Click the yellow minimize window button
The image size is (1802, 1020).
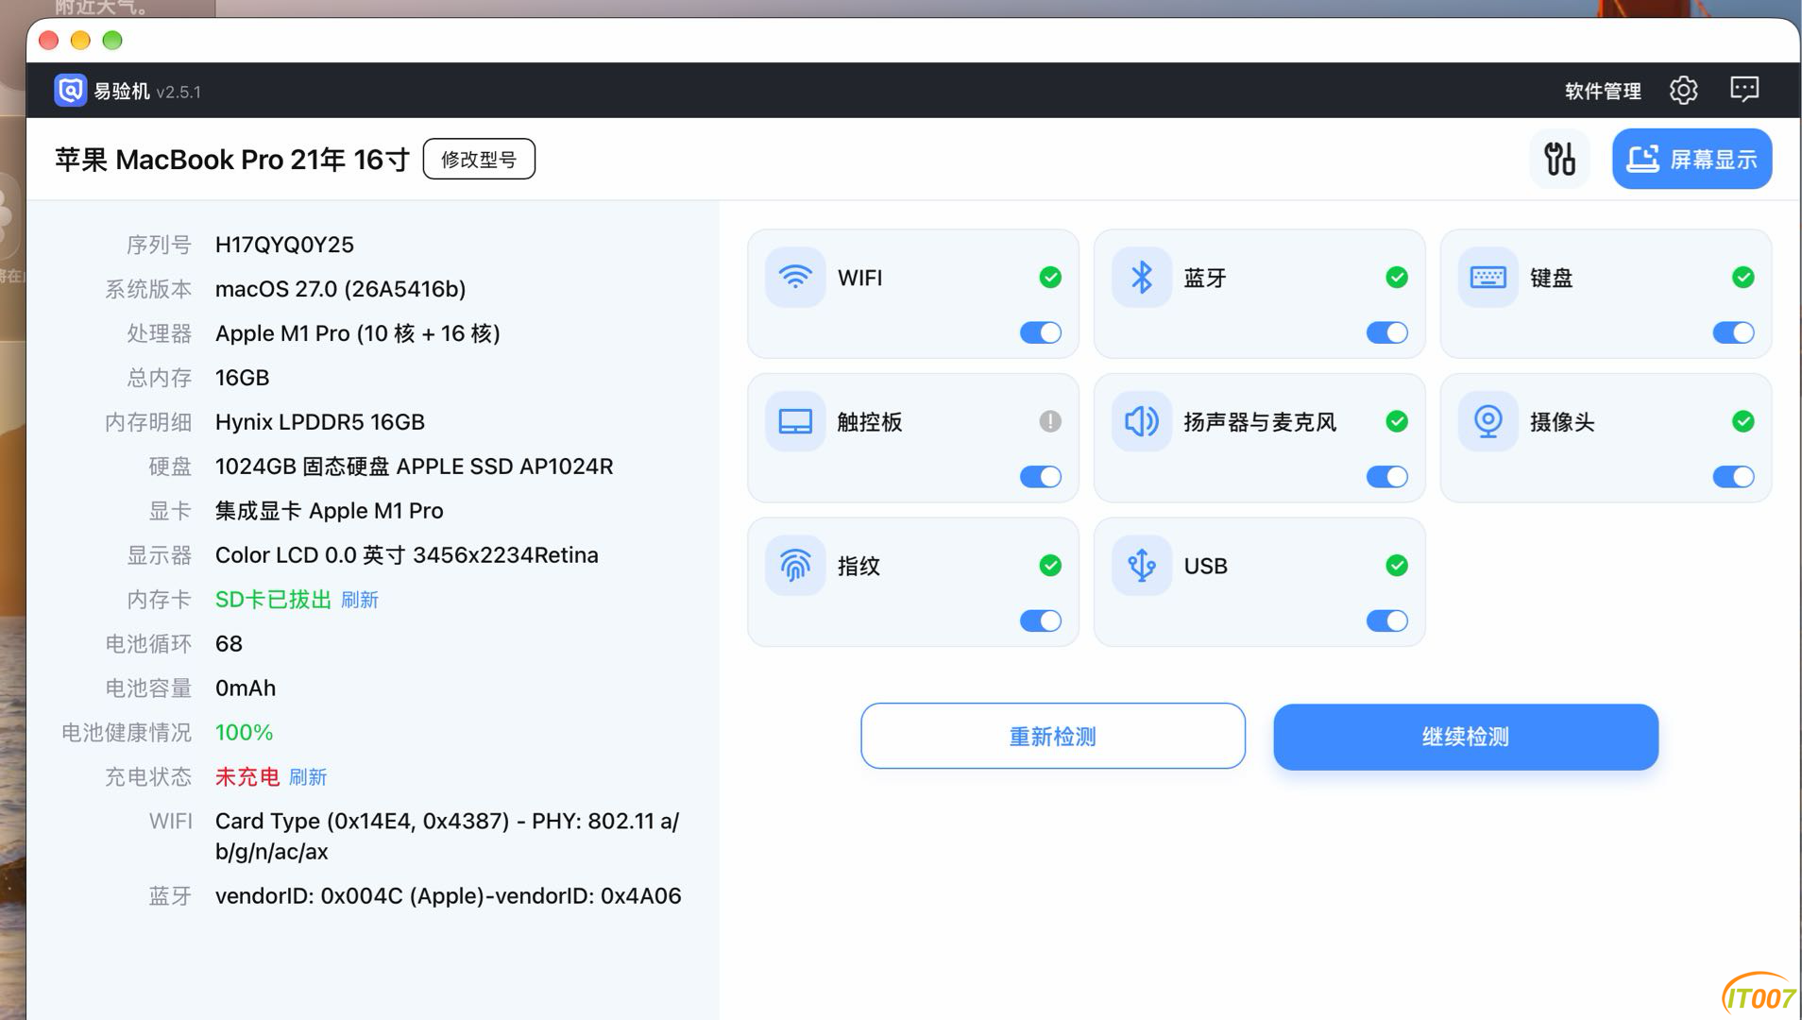click(x=80, y=40)
